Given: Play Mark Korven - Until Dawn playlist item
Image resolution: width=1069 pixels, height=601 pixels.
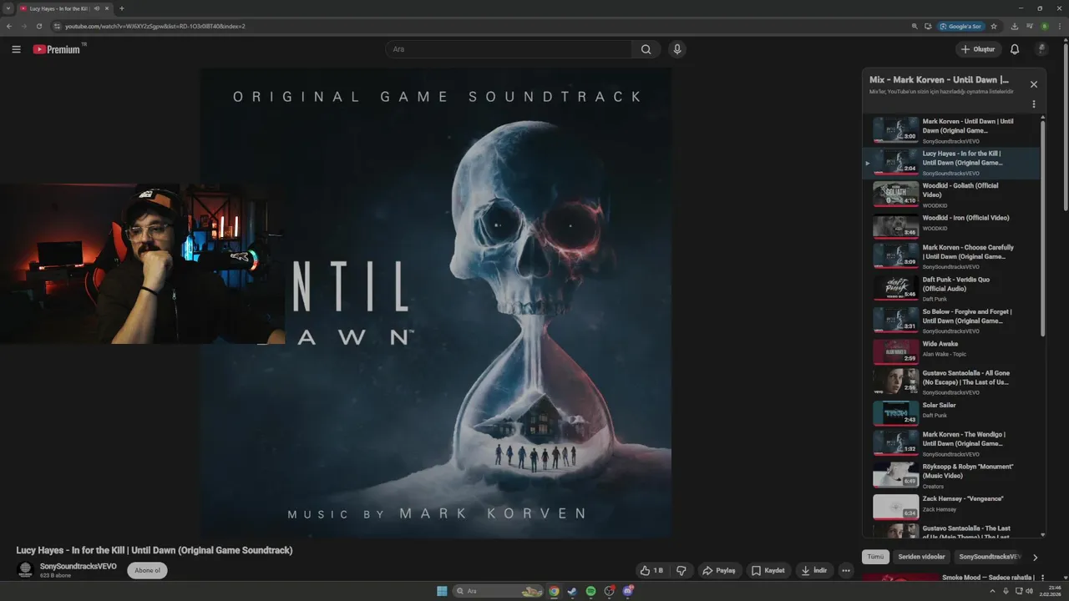Looking at the screenshot, I should (951, 130).
